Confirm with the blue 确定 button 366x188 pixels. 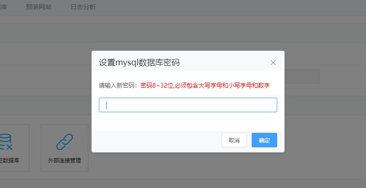[264, 140]
